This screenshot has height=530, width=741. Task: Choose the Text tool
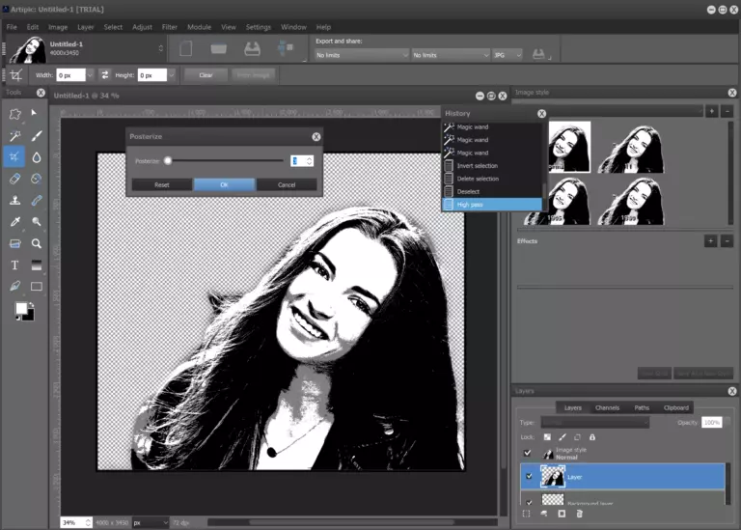pyautogui.click(x=14, y=265)
